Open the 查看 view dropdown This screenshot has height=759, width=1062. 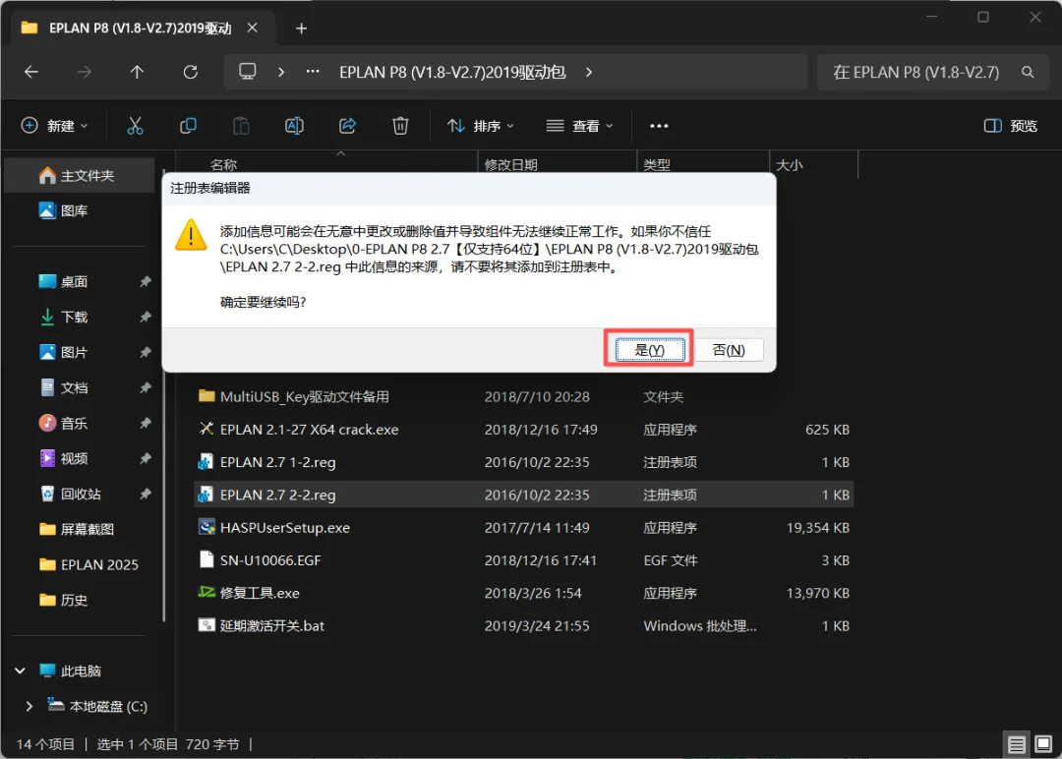coord(580,126)
